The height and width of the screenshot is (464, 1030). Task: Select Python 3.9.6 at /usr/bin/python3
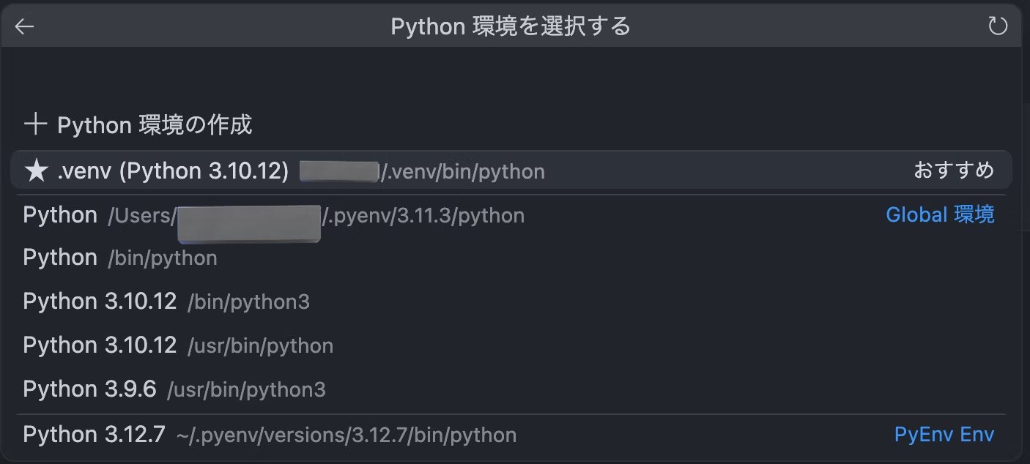point(511,389)
